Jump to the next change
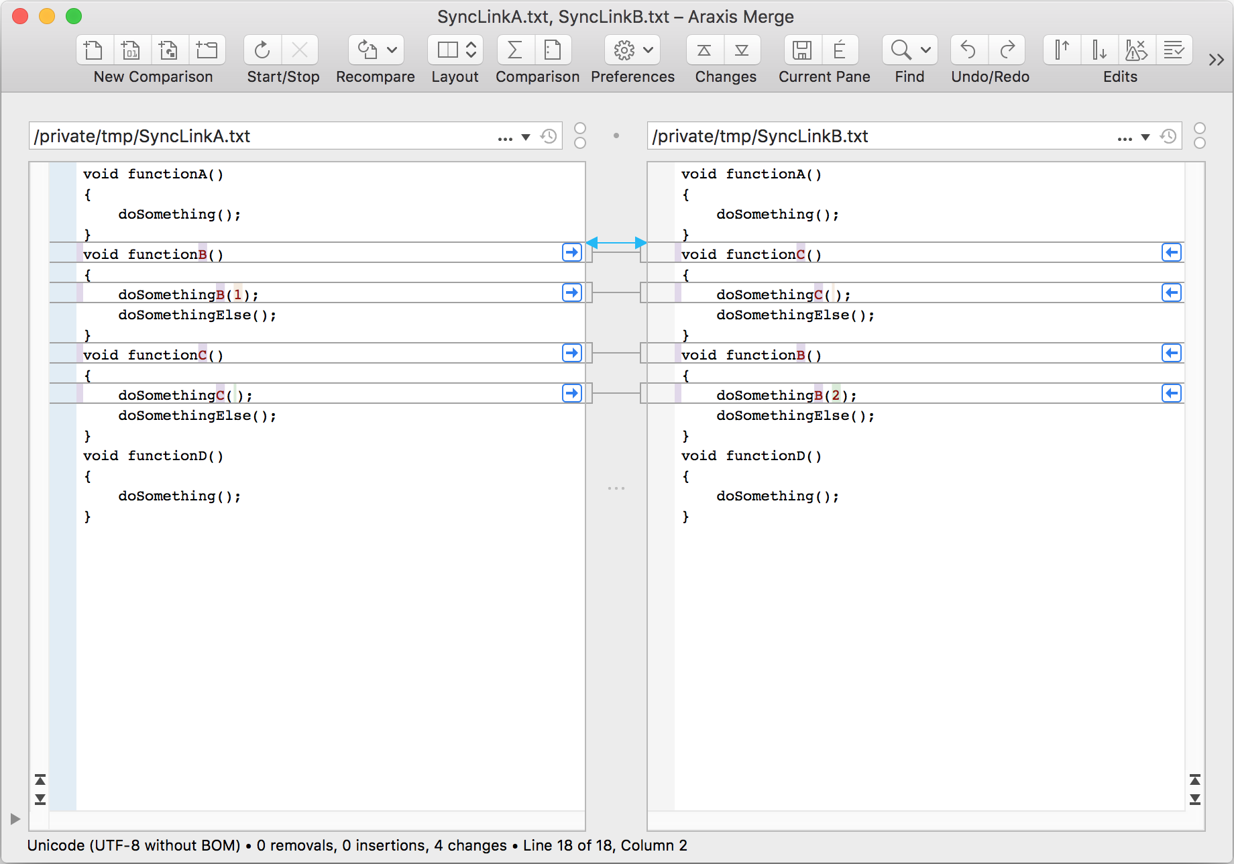This screenshot has height=864, width=1234. pyautogui.click(x=742, y=50)
